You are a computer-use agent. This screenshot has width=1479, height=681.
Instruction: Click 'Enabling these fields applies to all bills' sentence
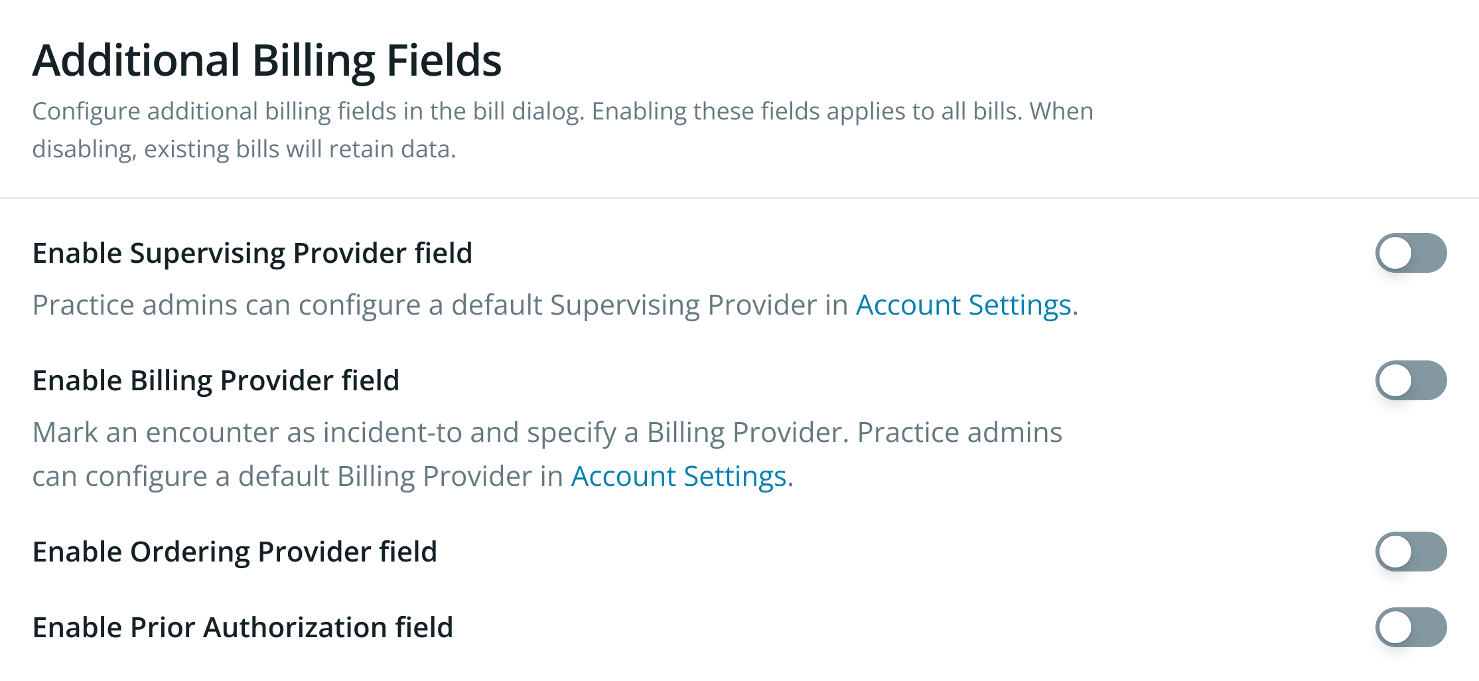pos(806,112)
